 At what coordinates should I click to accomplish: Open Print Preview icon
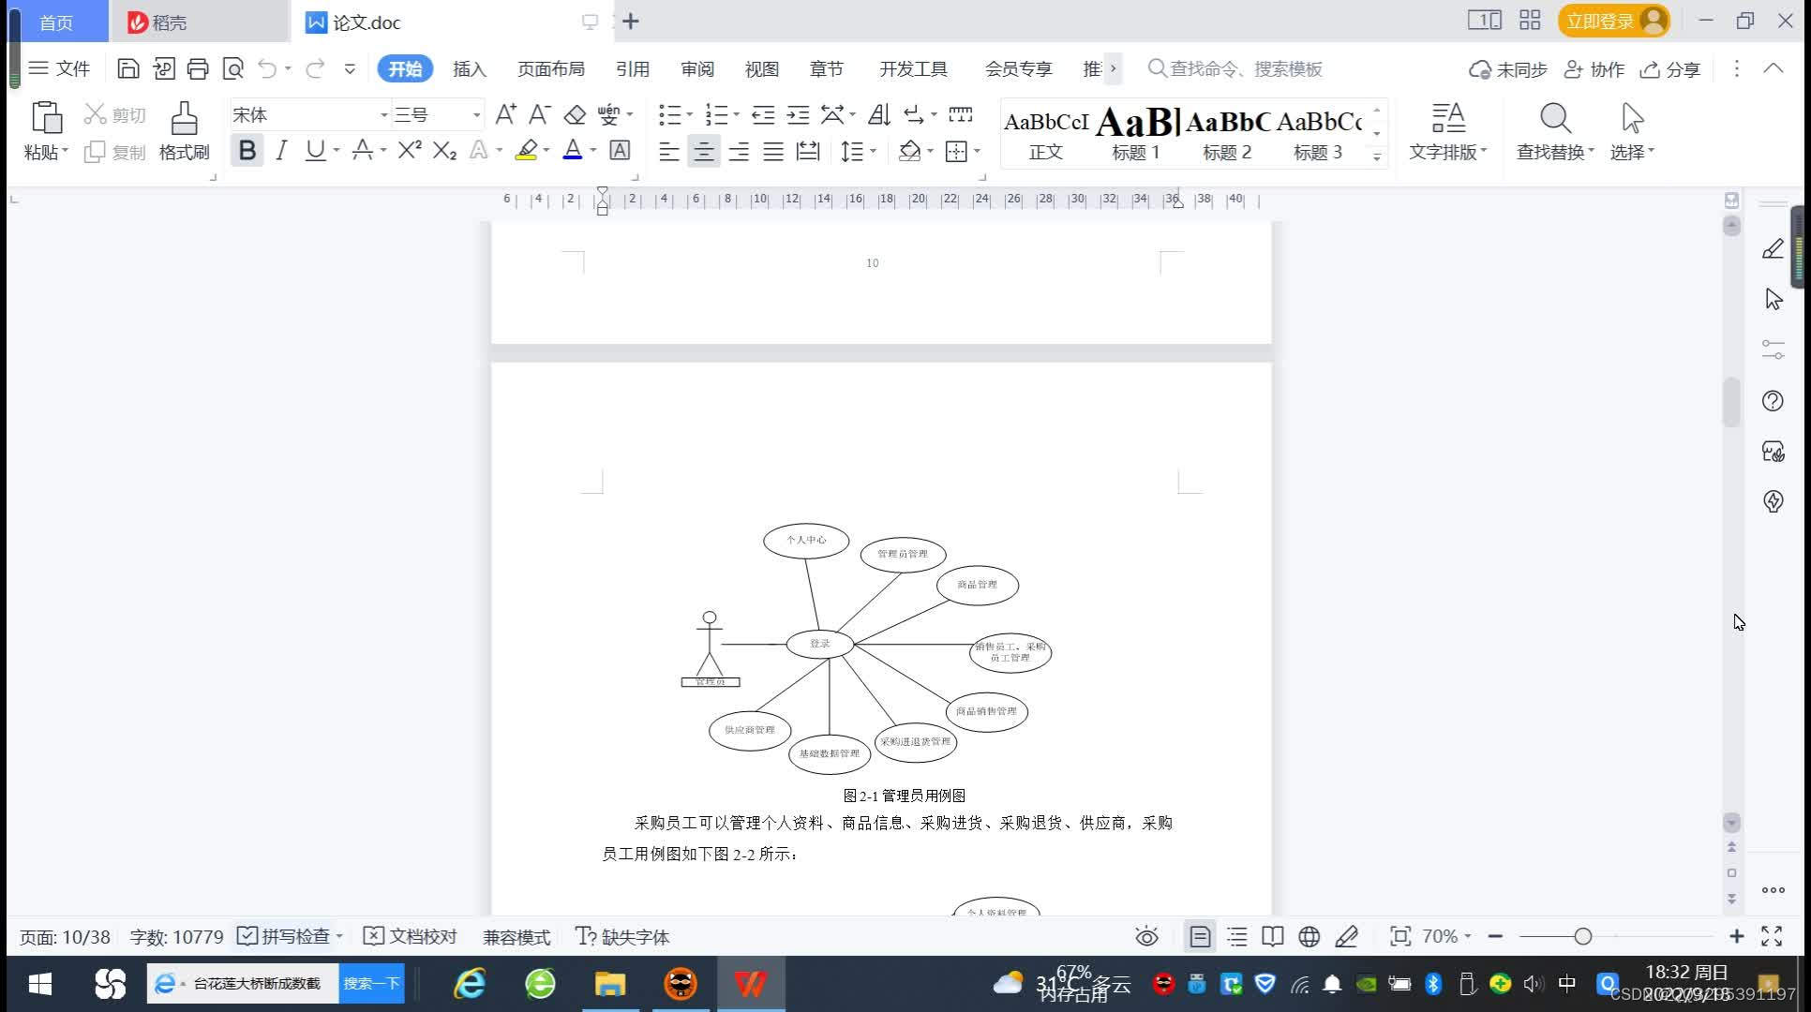[x=232, y=68]
